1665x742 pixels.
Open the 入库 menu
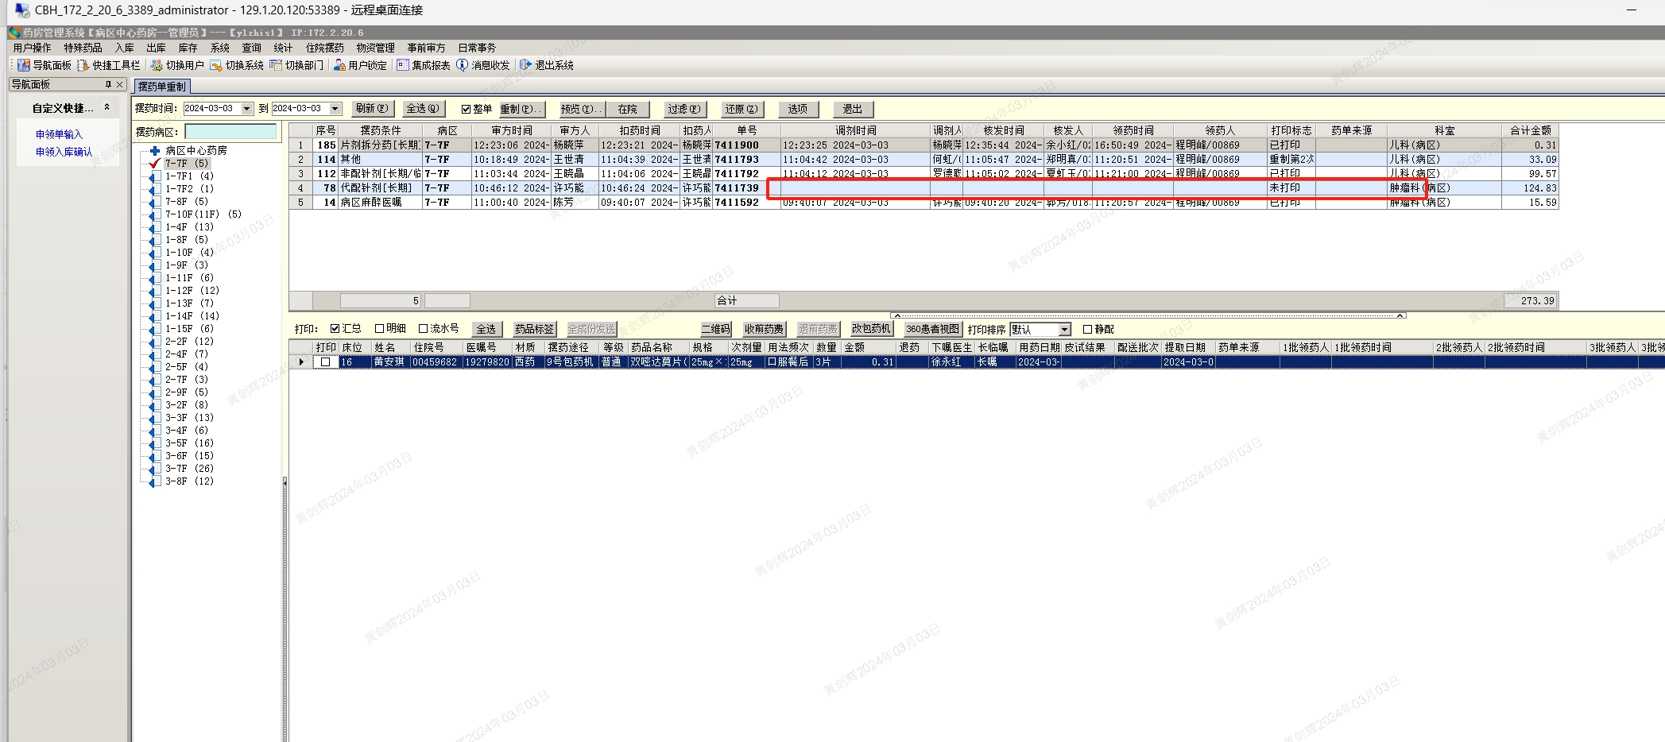[x=125, y=48]
